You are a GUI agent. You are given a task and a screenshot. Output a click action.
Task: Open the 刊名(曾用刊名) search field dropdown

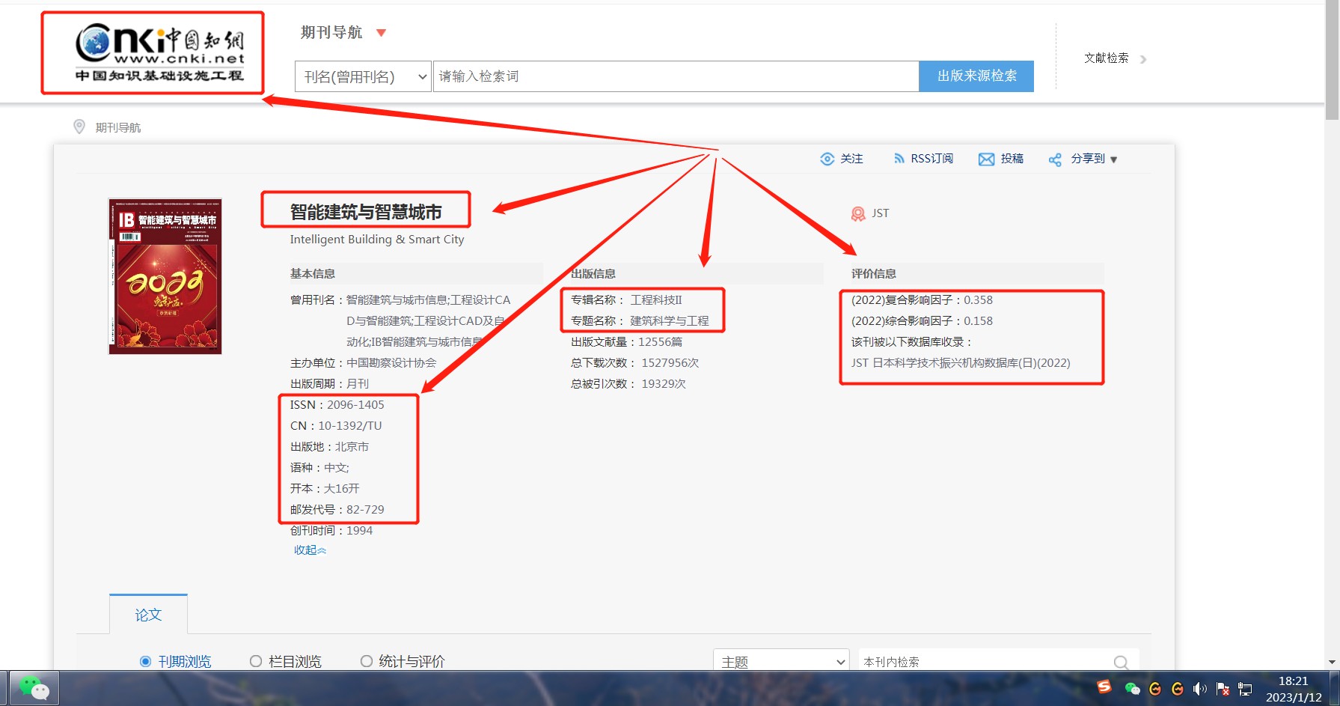coord(363,76)
